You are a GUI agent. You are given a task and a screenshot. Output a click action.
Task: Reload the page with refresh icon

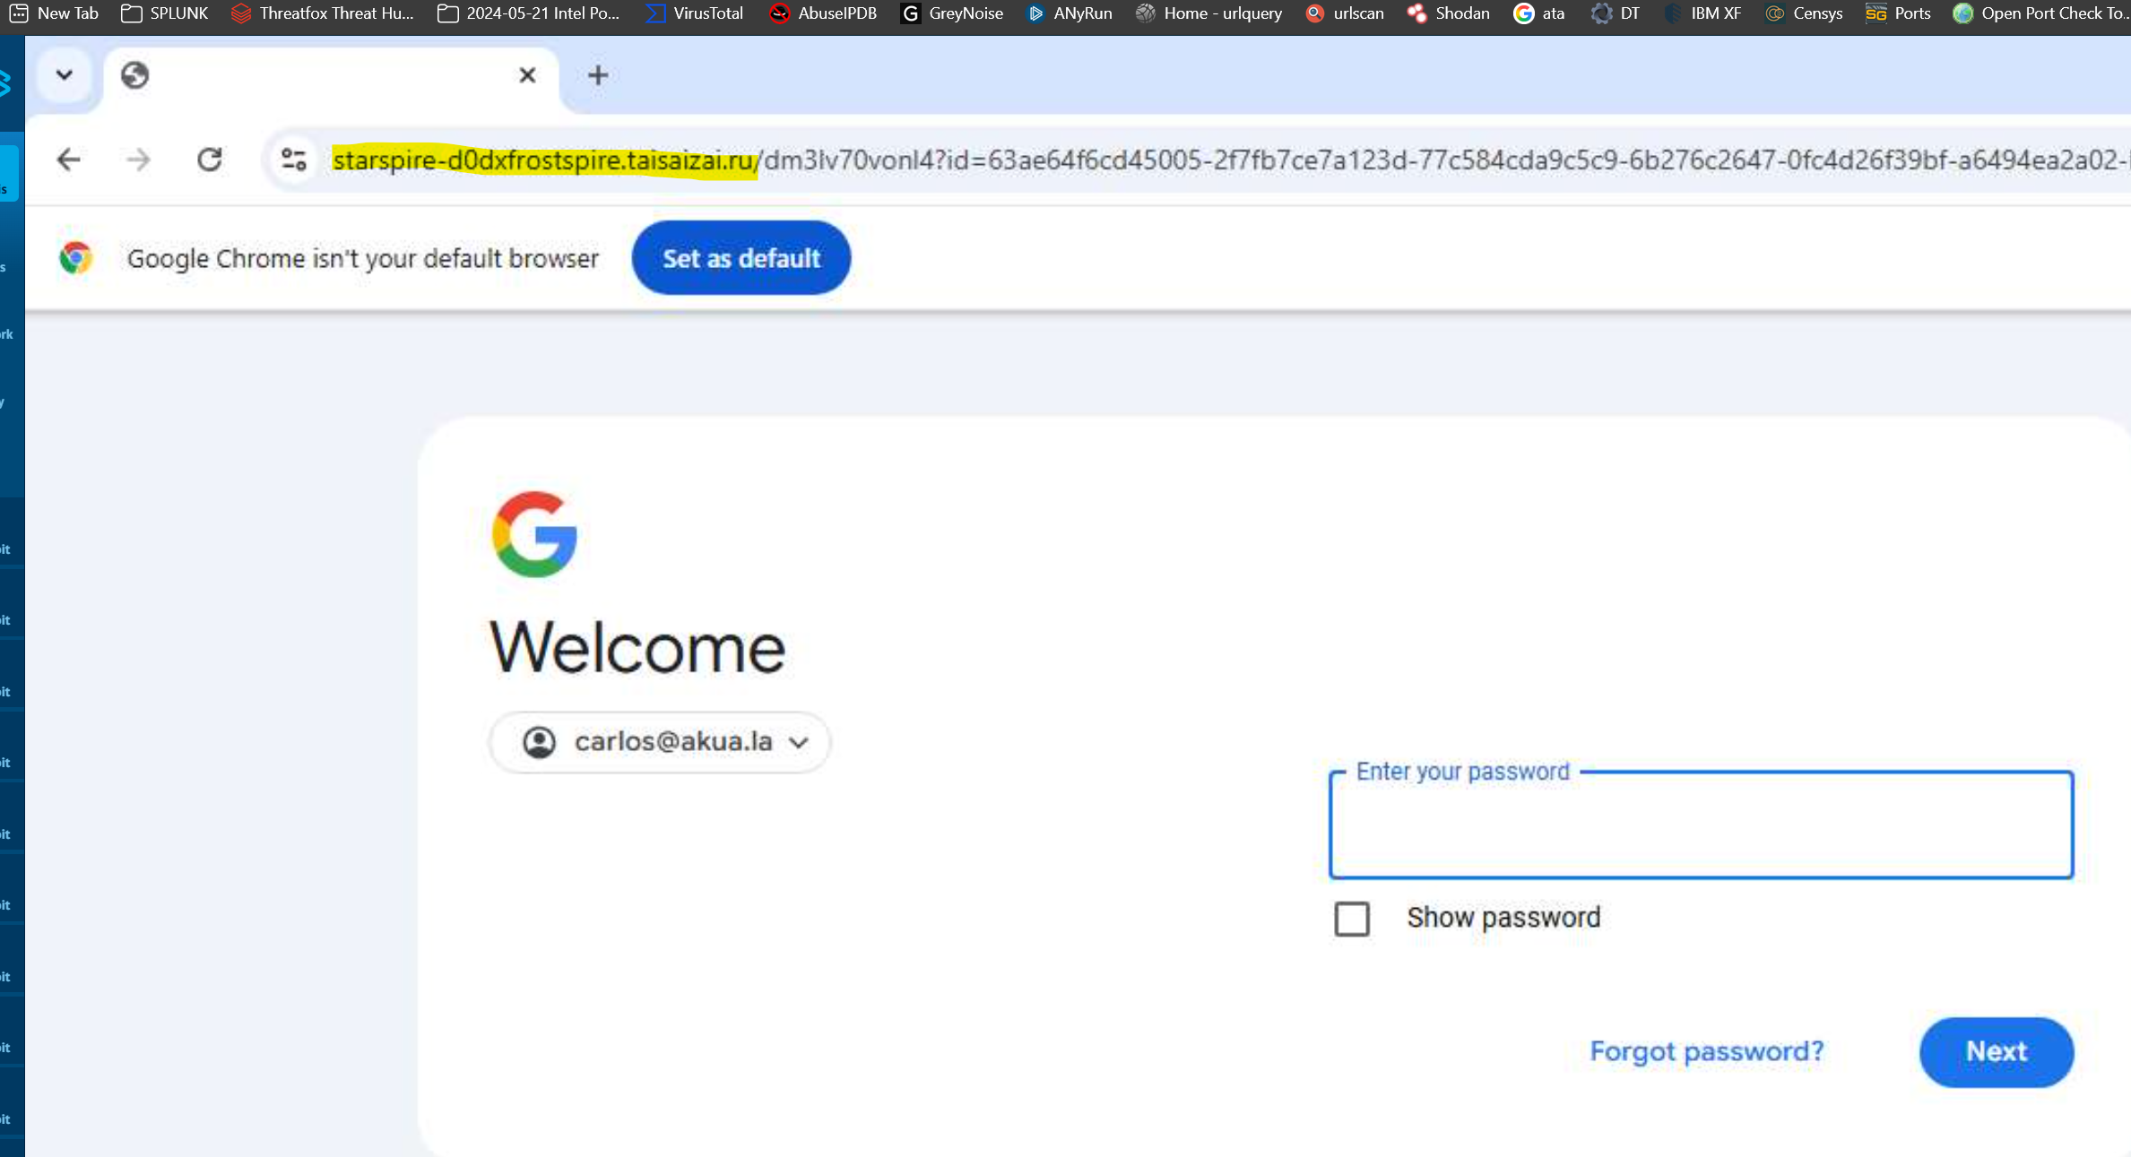210,160
